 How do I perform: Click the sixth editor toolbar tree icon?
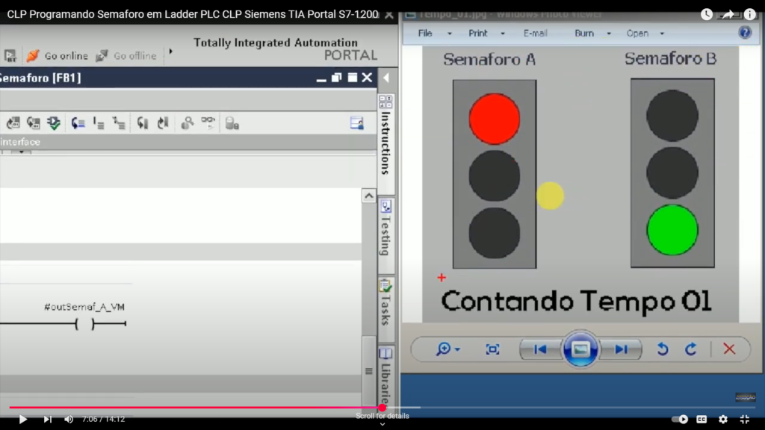tap(119, 123)
